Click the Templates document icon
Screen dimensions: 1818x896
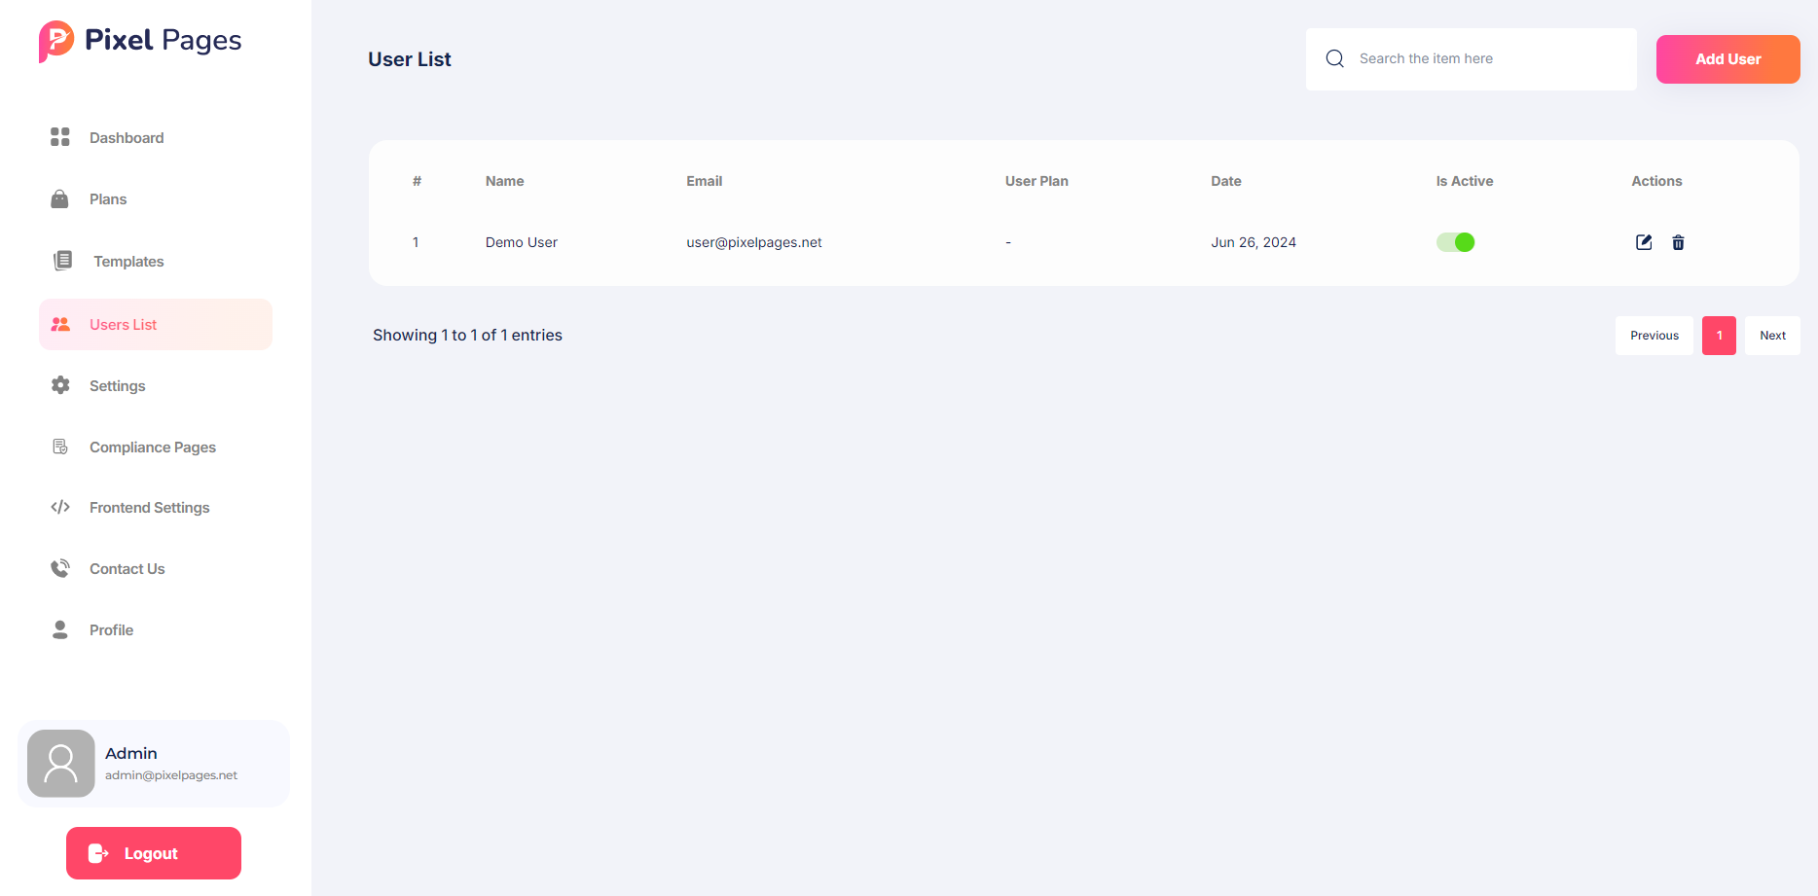(62, 261)
